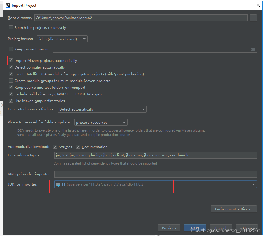
Task: Open the Project format dropdown
Action: 62,39
